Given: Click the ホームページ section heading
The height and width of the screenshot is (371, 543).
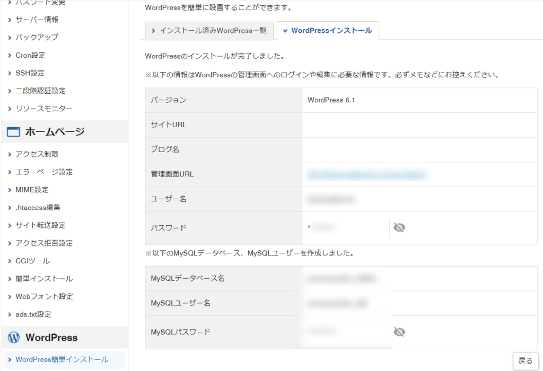Looking at the screenshot, I should coord(55,131).
